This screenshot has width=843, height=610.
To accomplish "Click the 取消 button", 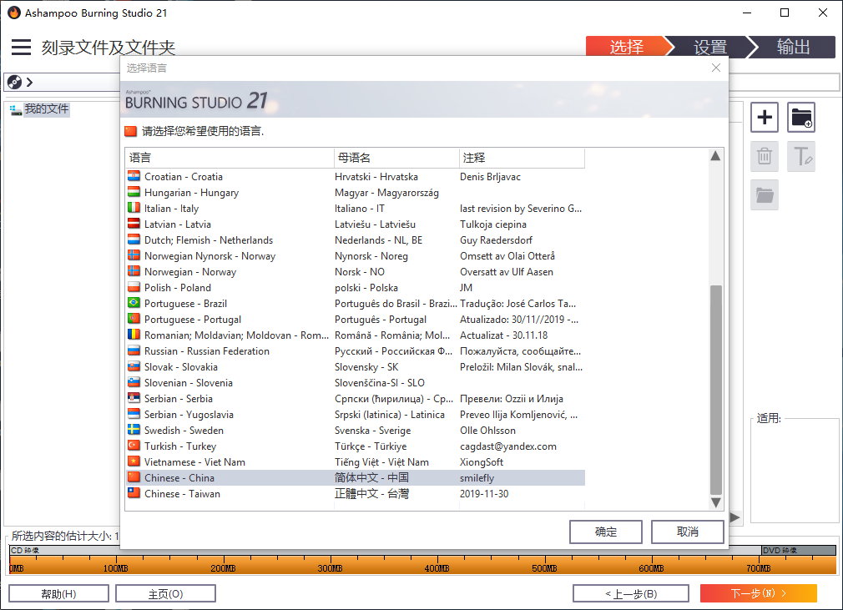I will [x=687, y=532].
